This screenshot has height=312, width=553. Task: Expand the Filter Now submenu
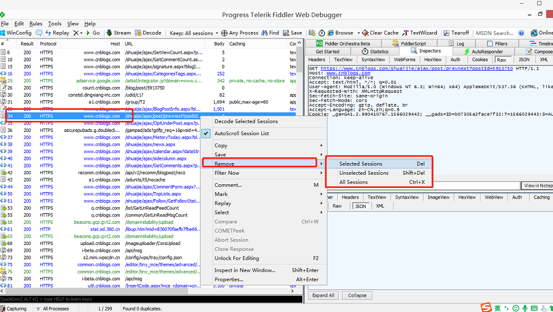pyautogui.click(x=264, y=173)
